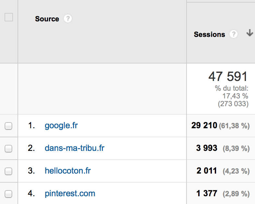Open the Source column help icon
255x204 pixels.
pyautogui.click(x=68, y=19)
